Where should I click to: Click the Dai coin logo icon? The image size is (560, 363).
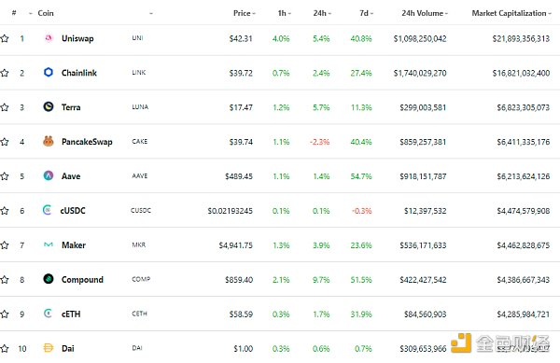pos(49,348)
